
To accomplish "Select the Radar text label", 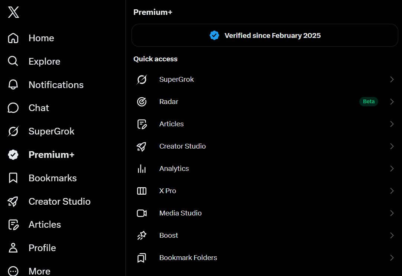I will click(169, 102).
